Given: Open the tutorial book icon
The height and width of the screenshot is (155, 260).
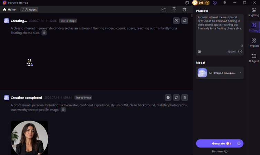Looking at the screenshot, I should click(164, 10).
